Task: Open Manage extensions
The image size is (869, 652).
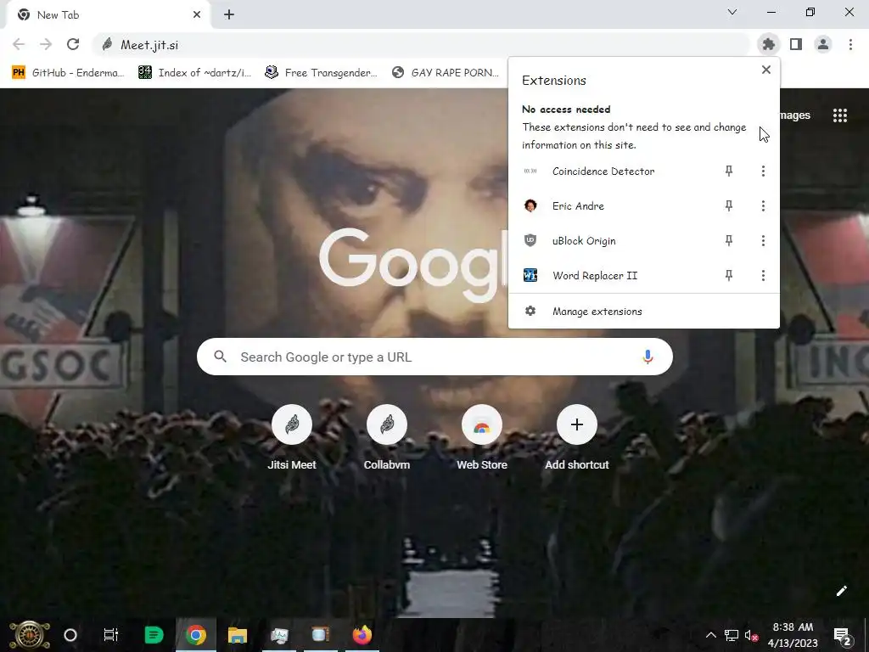Action: (x=643, y=311)
